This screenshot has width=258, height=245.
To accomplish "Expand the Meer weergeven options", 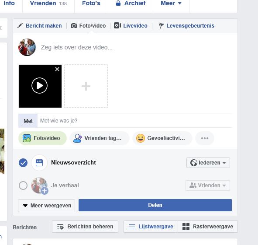I will tap(46, 206).
